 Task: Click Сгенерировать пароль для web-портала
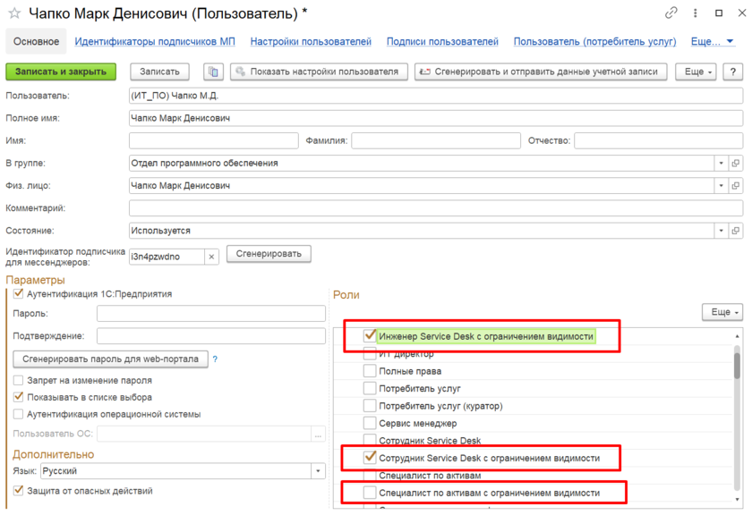tap(110, 359)
